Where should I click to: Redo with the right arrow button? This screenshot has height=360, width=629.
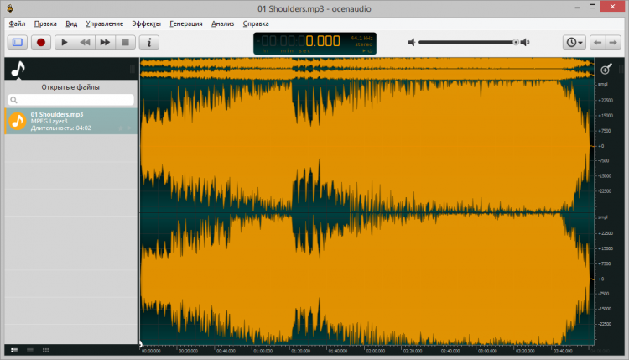[x=613, y=42]
